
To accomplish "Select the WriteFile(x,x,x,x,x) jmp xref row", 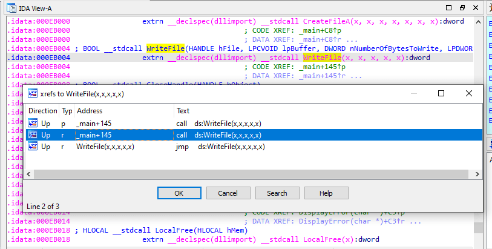I will pyautogui.click(x=182, y=146).
